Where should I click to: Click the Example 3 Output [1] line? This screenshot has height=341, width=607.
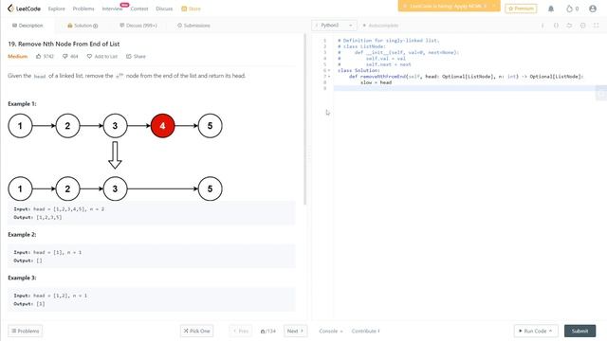pyautogui.click(x=29, y=304)
